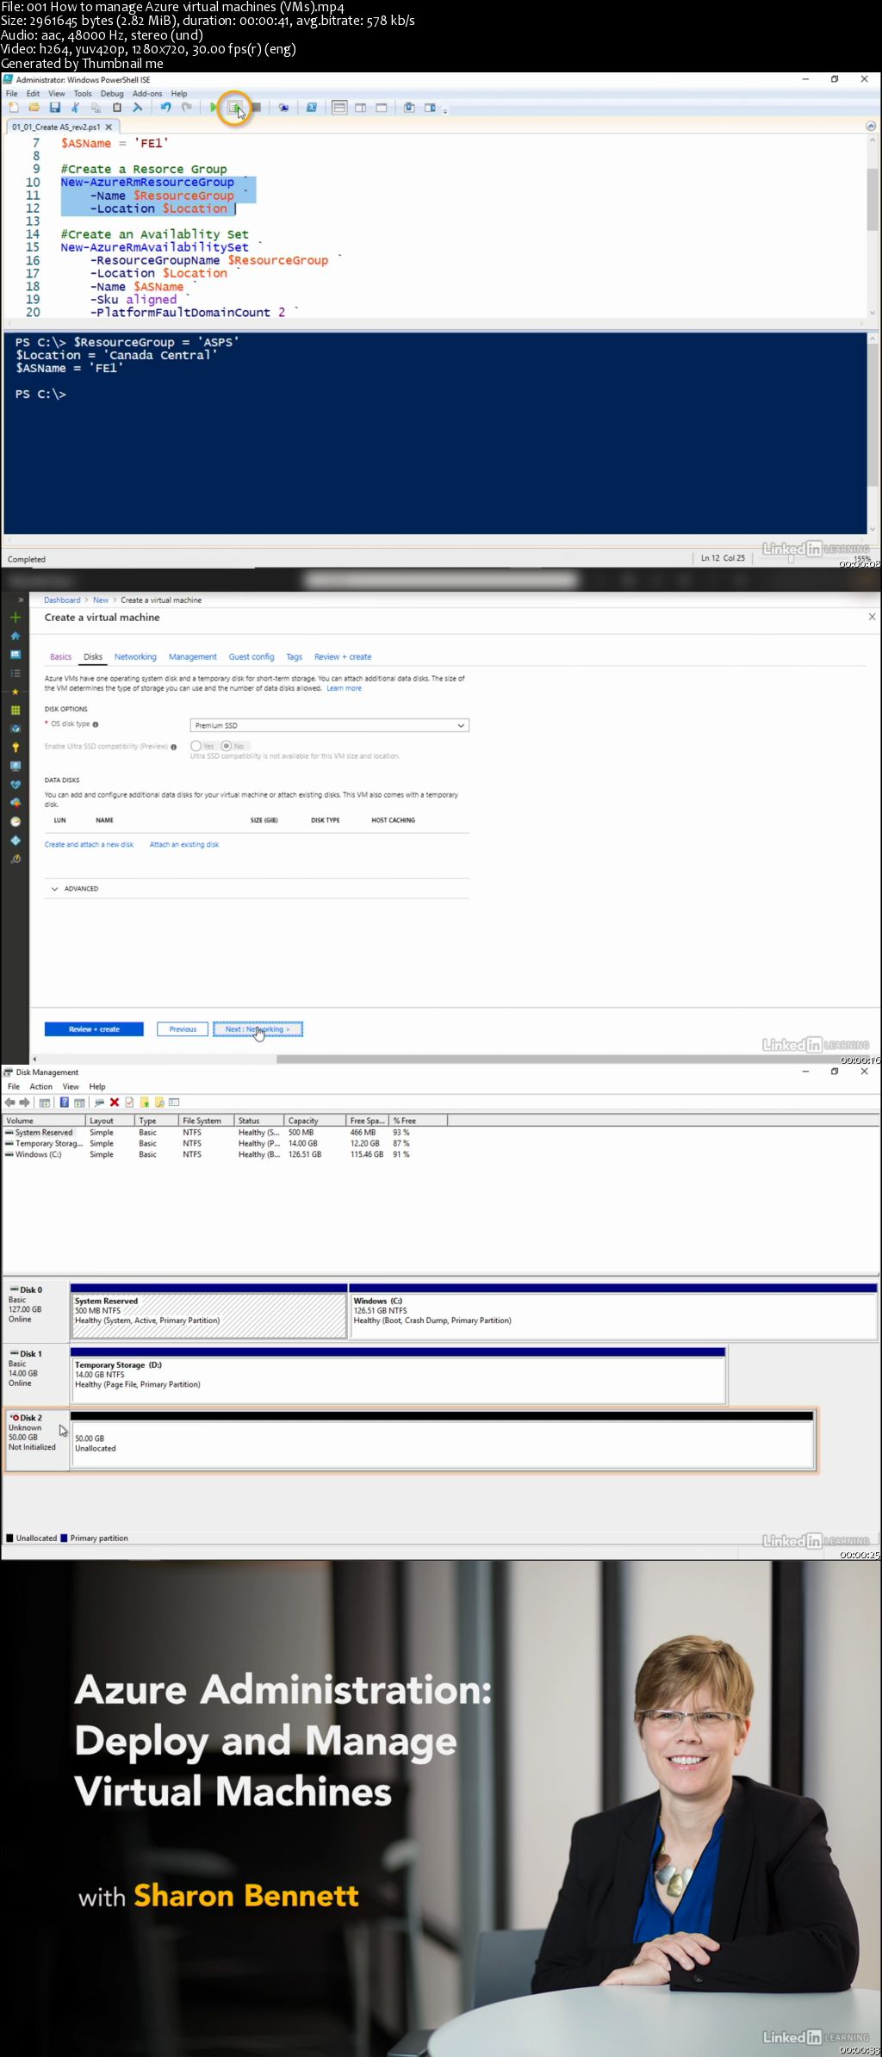Screen dimensions: 882x2057
Task: Open All resources grid icon in Azure sidebar
Action: pyautogui.click(x=15, y=711)
